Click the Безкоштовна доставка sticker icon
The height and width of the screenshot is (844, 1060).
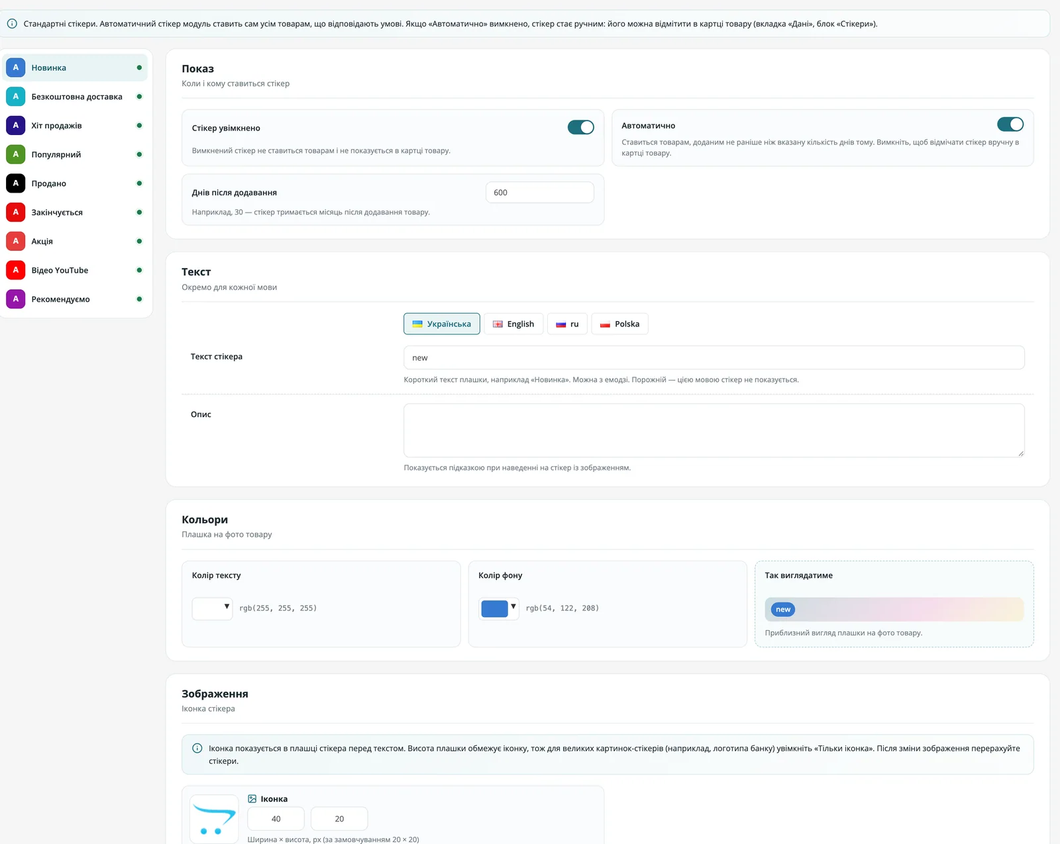tap(16, 97)
